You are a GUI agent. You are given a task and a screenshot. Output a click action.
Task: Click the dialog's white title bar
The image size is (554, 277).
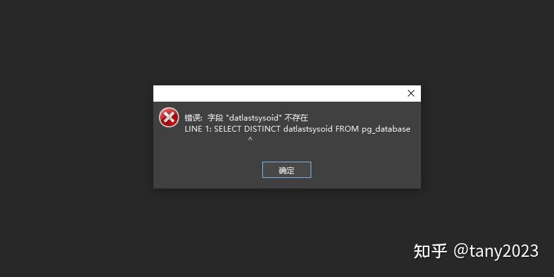(279, 93)
